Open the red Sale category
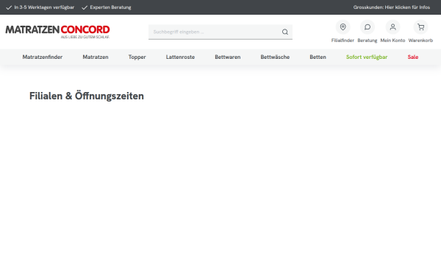 click(x=413, y=57)
